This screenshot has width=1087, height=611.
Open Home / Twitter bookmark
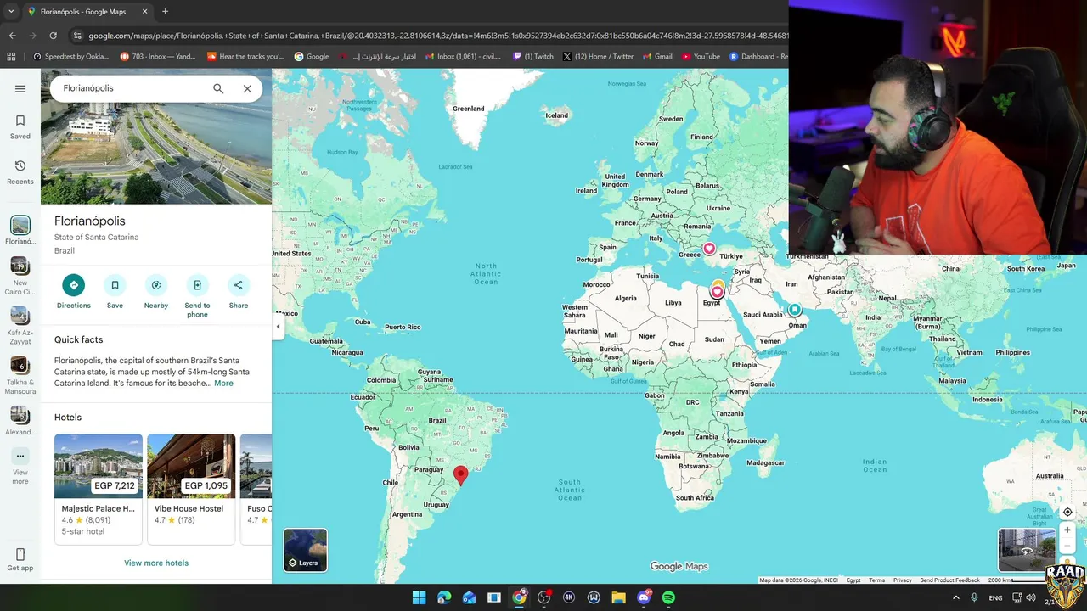coord(598,57)
